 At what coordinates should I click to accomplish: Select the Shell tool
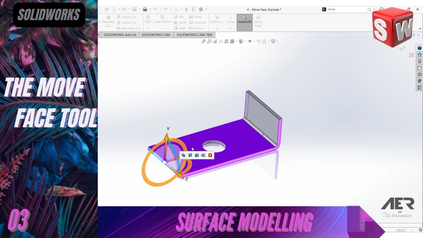180,28
